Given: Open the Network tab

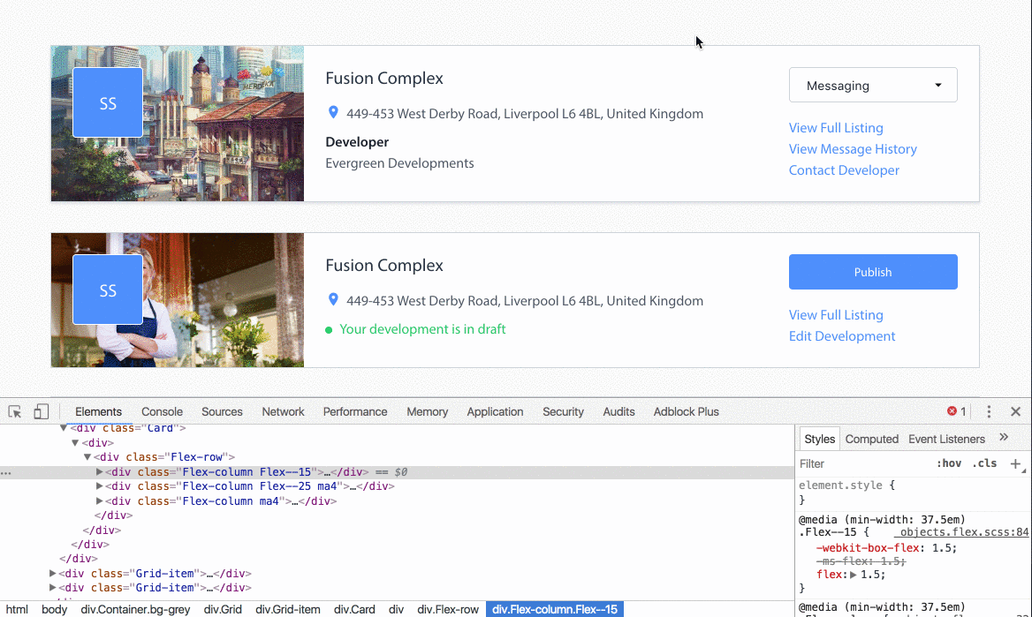Looking at the screenshot, I should (x=283, y=411).
